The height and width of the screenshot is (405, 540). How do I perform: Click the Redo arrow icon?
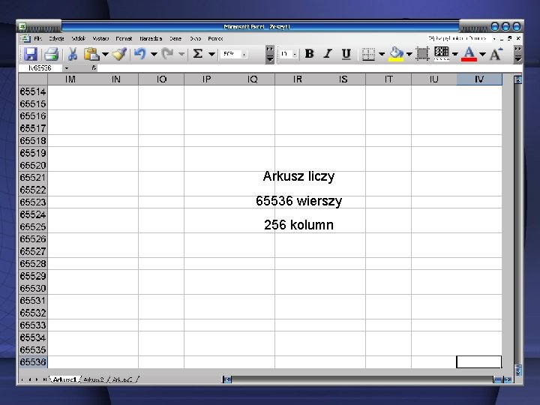(168, 54)
